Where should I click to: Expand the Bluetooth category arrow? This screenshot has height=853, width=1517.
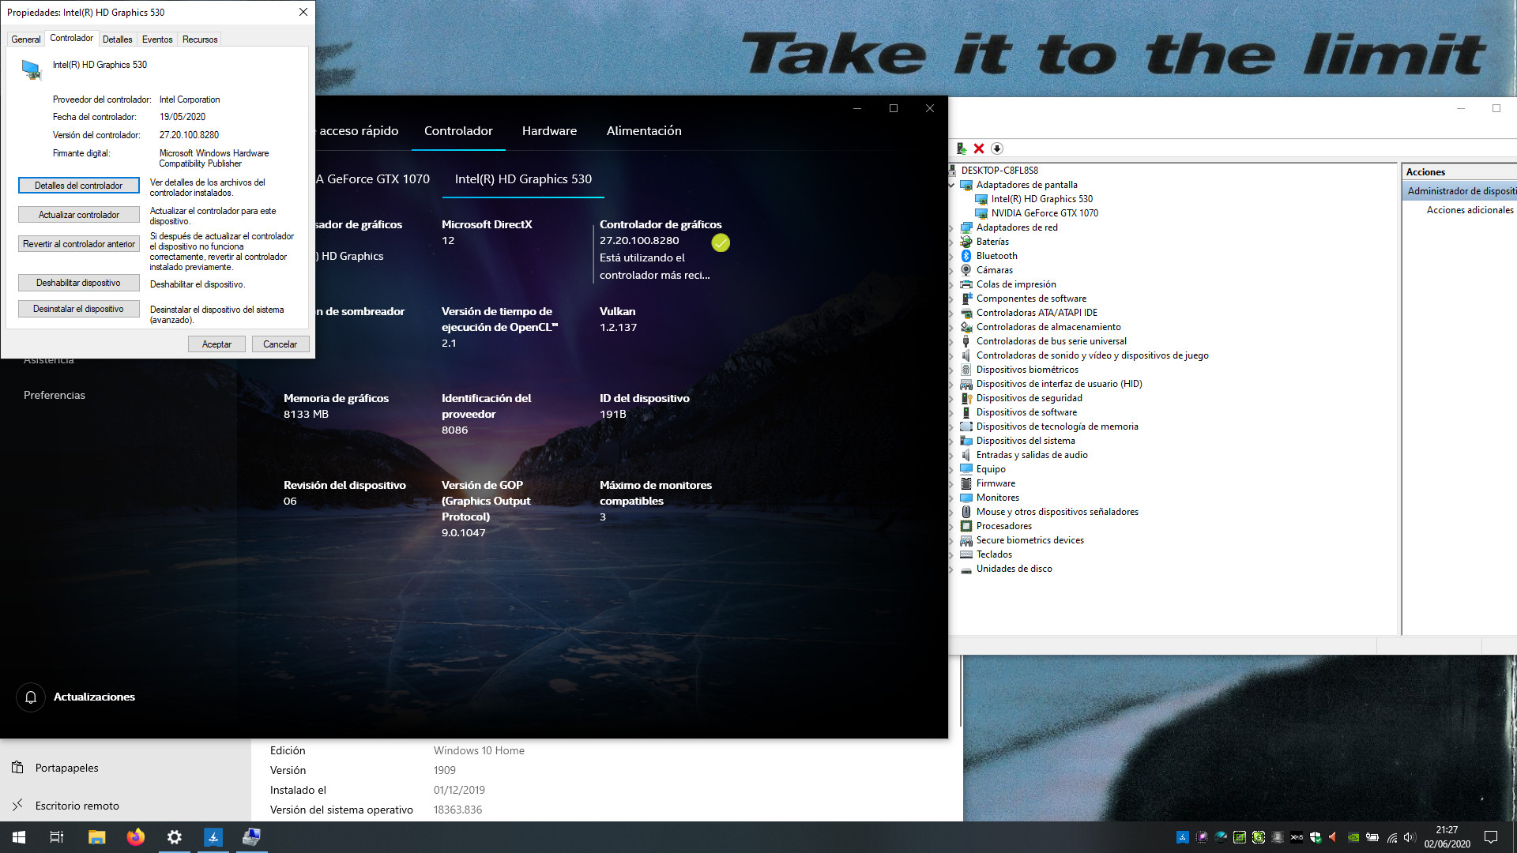[951, 256]
